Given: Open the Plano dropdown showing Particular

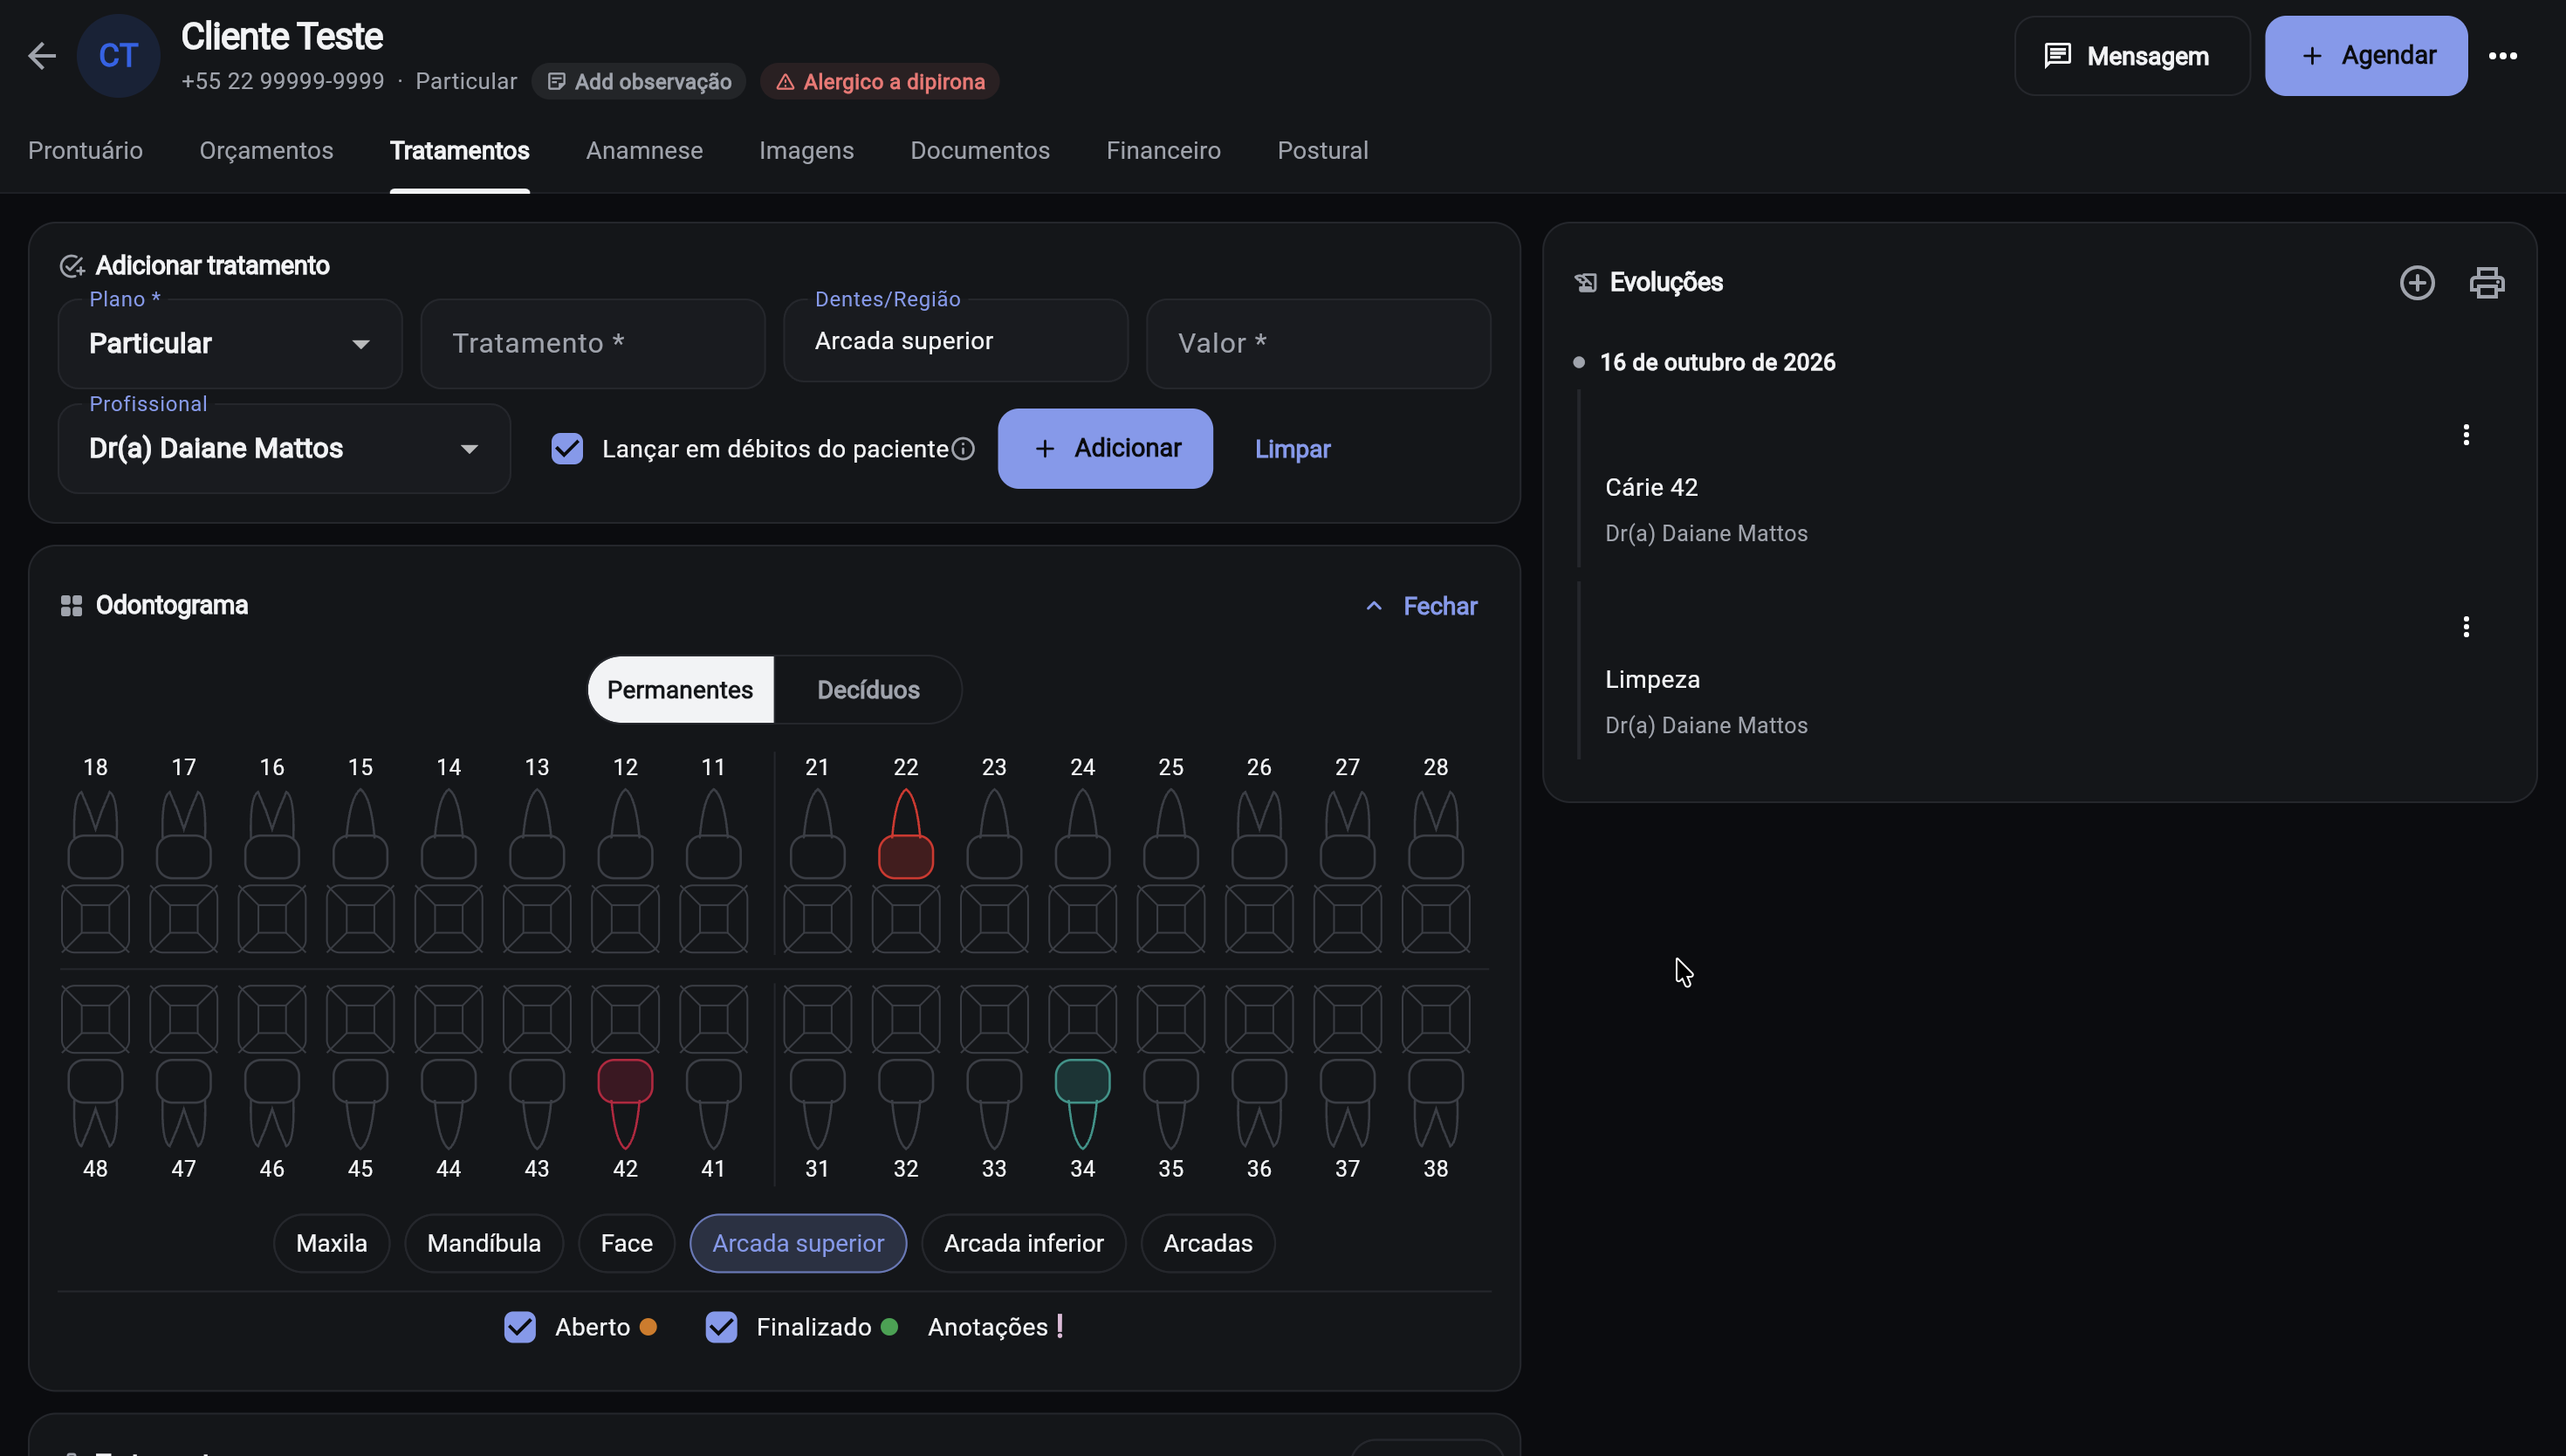Looking at the screenshot, I should 230,344.
